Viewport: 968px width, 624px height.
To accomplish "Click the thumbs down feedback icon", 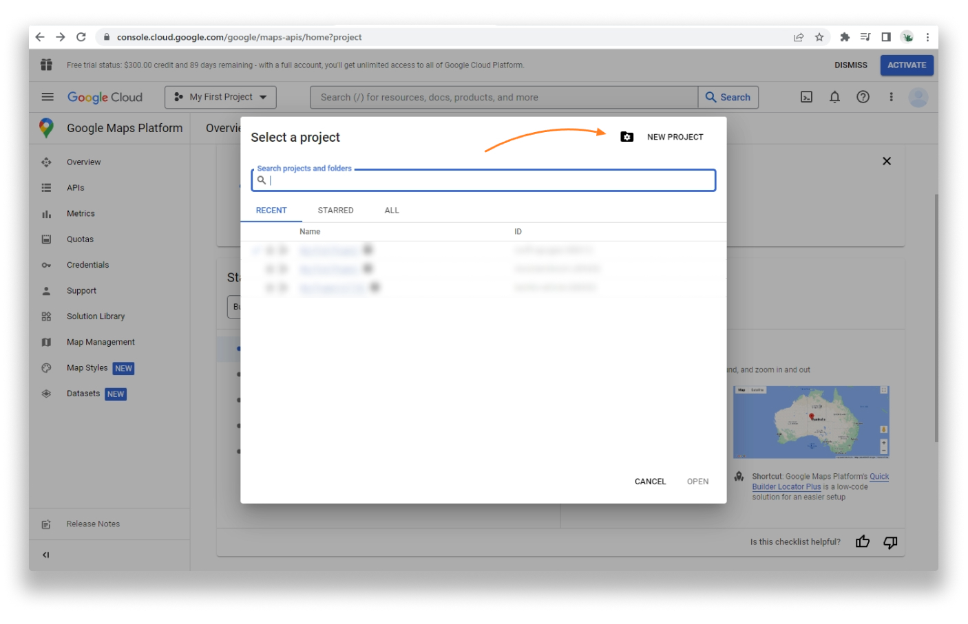I will click(x=890, y=542).
